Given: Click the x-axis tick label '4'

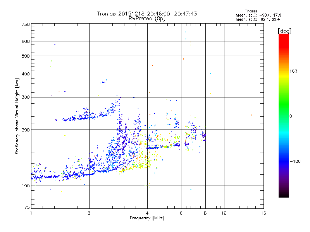Looking at the screenshot, I should pos(147,213).
